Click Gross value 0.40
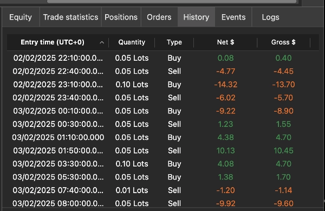 (x=283, y=58)
